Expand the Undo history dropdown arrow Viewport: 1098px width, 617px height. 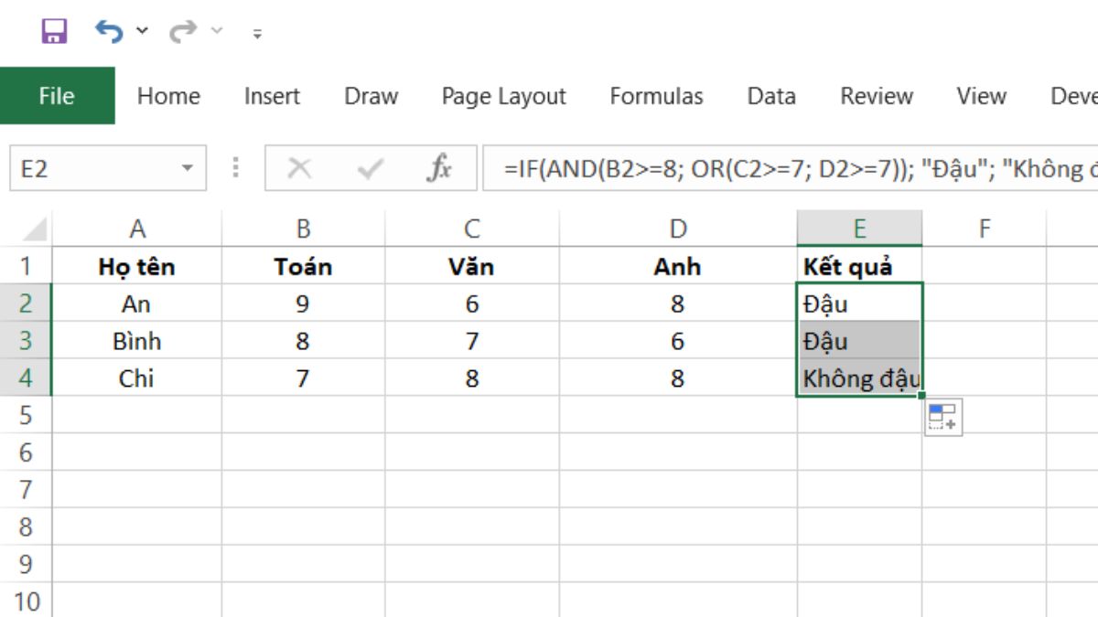click(142, 31)
